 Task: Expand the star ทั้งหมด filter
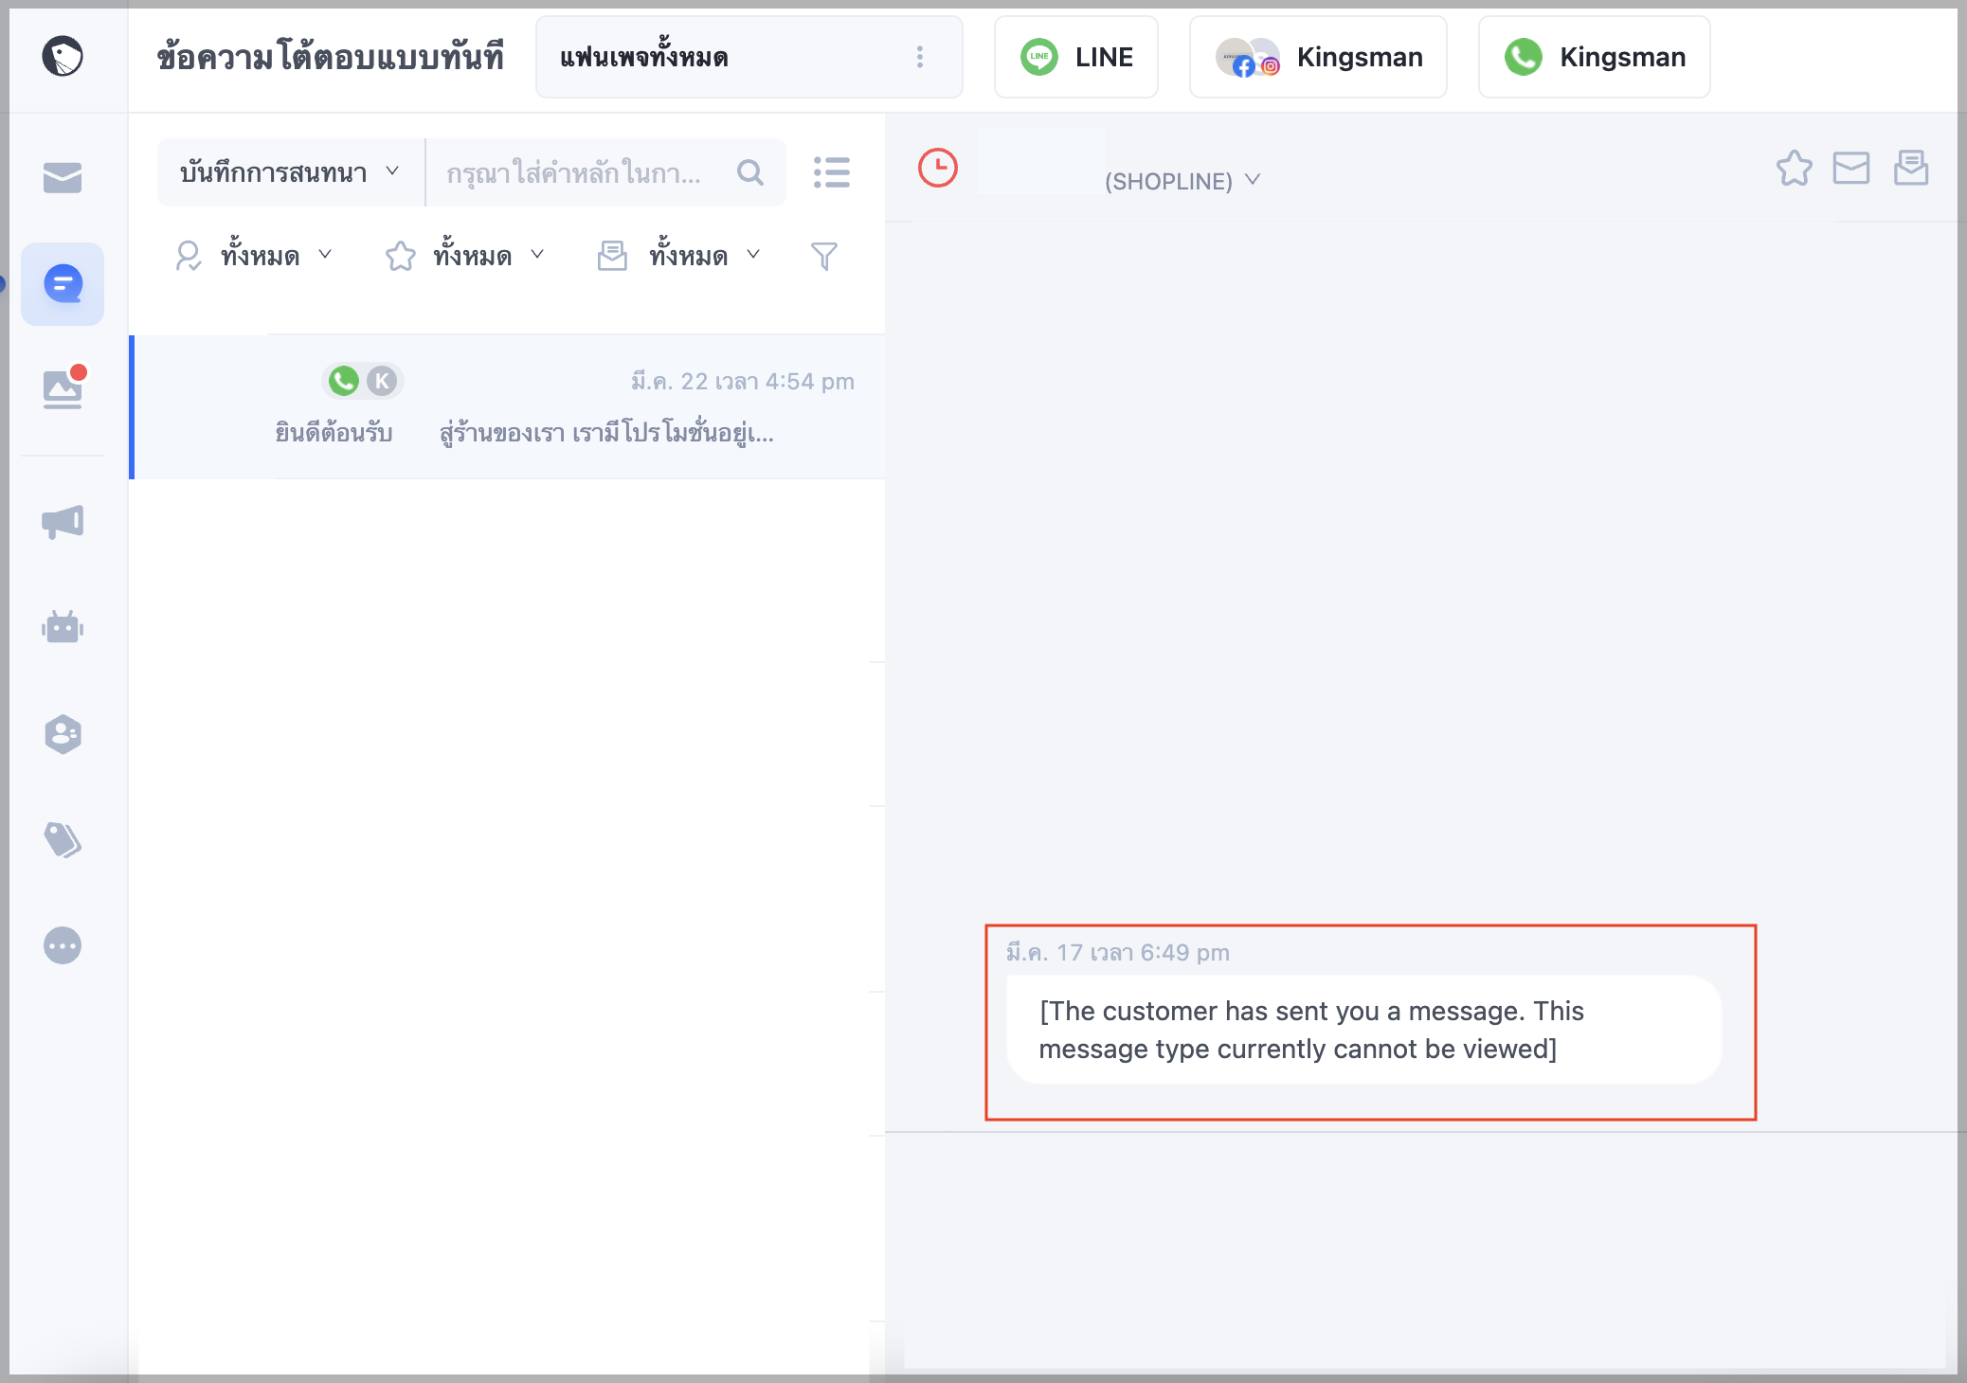pos(465,256)
